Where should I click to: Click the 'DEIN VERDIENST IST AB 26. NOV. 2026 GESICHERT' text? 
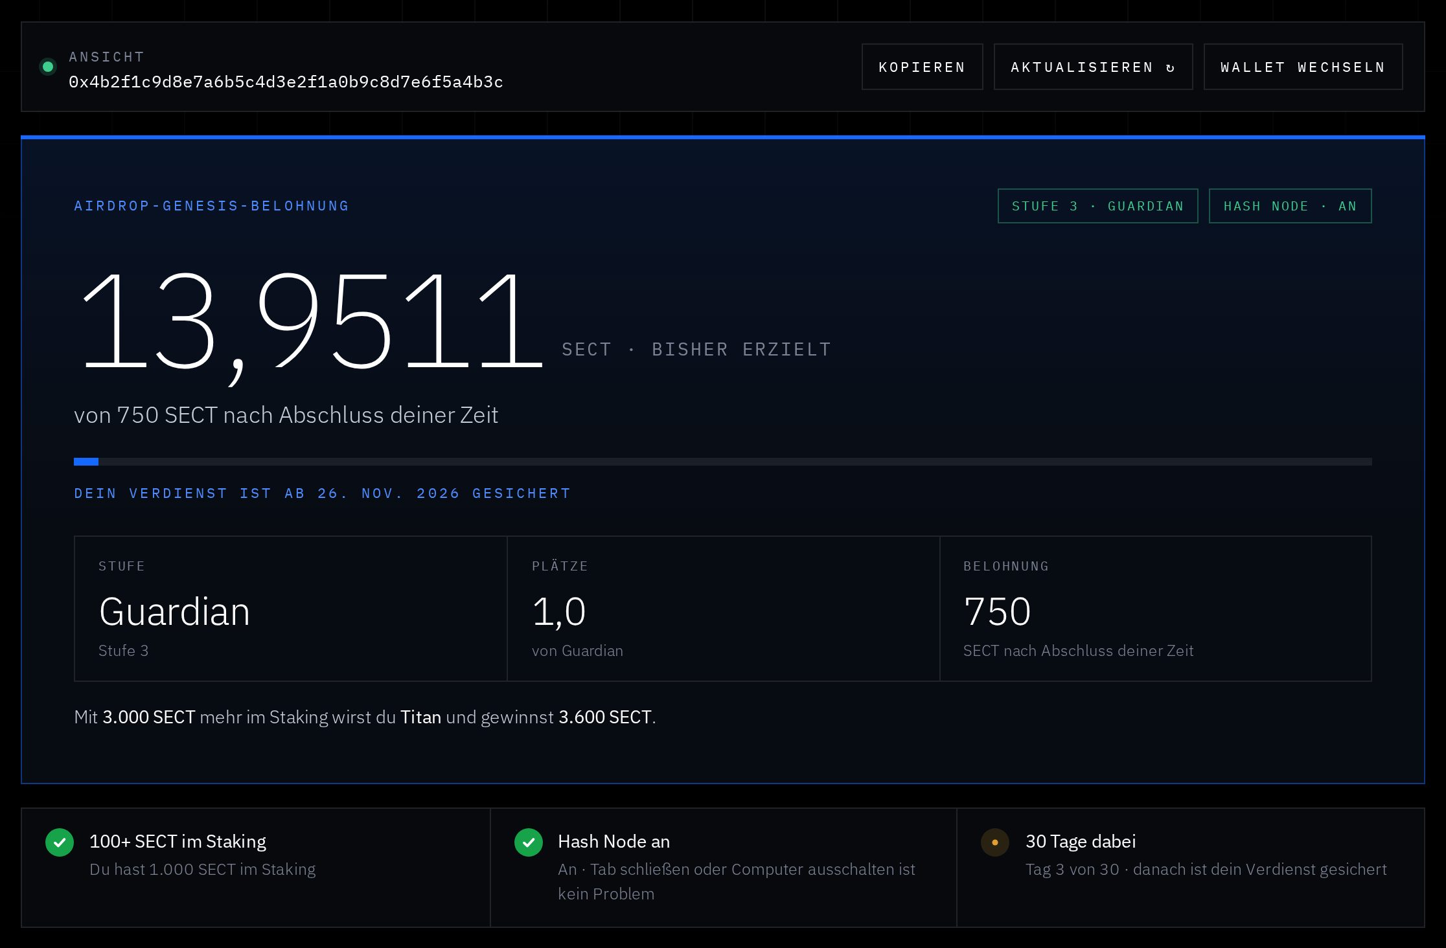[x=322, y=493]
